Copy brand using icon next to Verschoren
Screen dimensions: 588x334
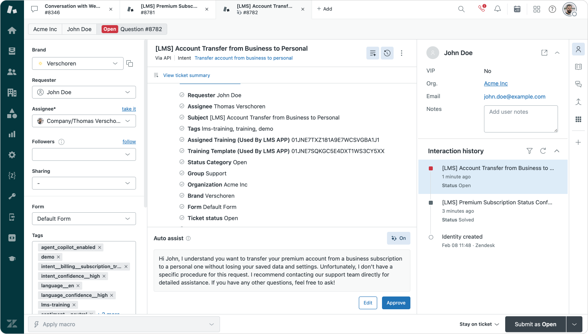130,63
